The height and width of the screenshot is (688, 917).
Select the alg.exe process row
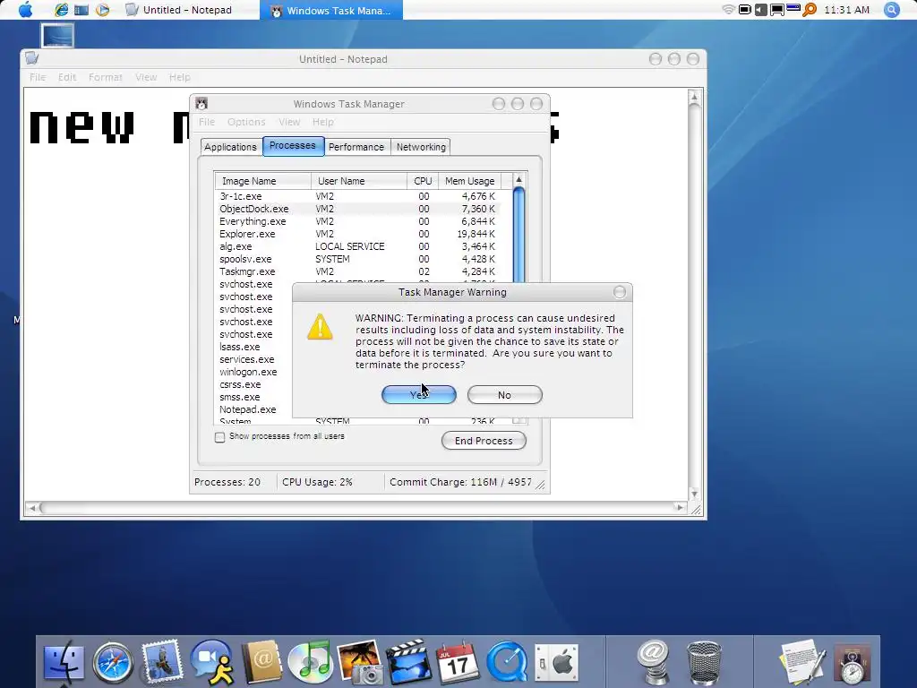[357, 246]
